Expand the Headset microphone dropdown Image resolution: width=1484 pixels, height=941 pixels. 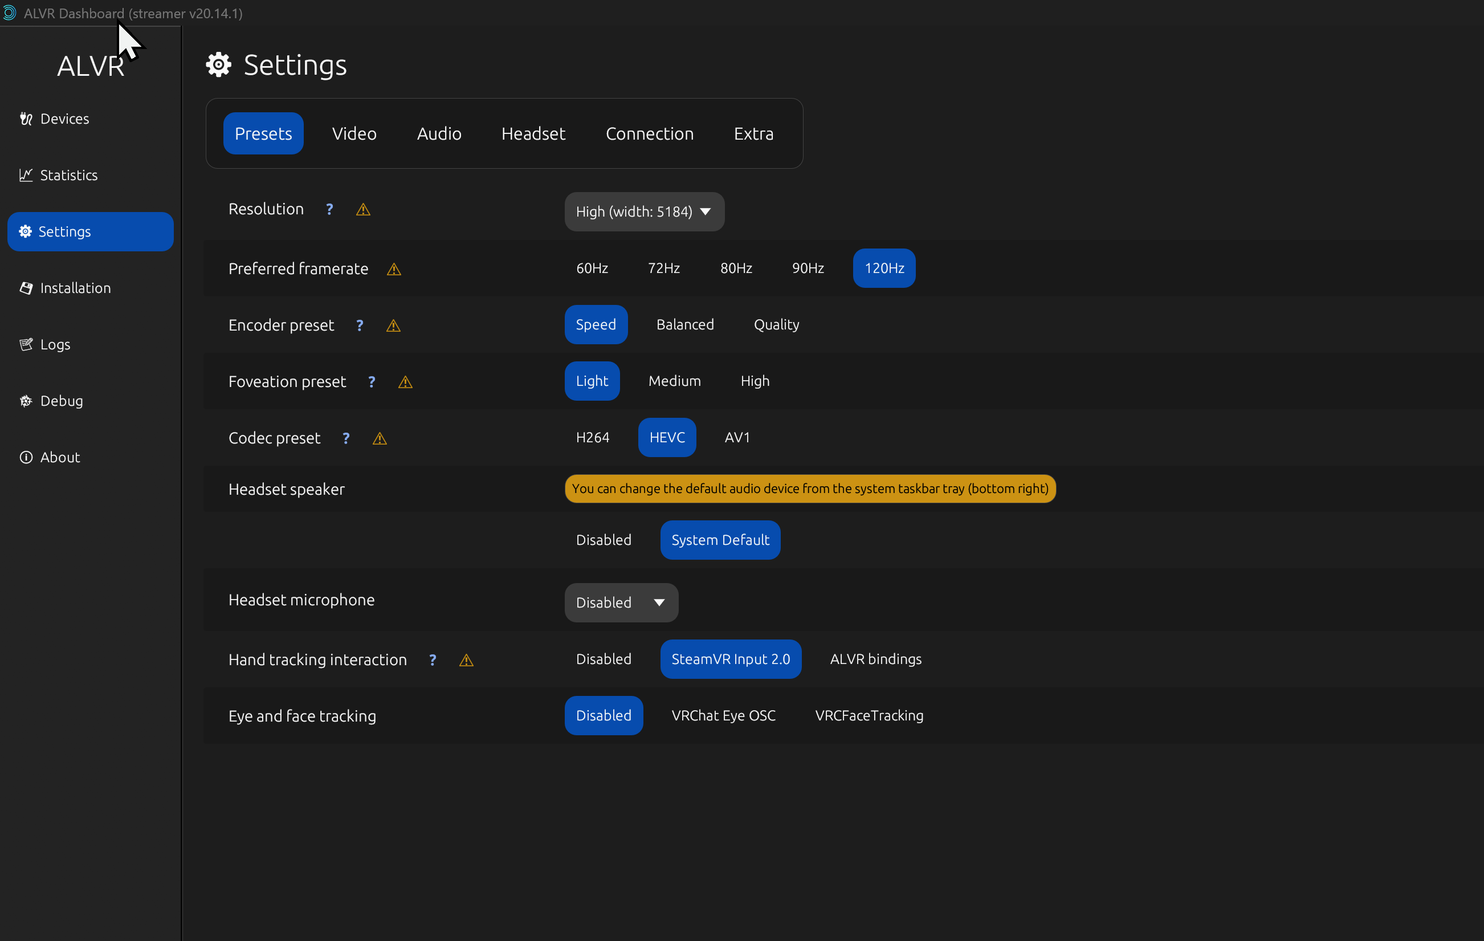coord(621,602)
